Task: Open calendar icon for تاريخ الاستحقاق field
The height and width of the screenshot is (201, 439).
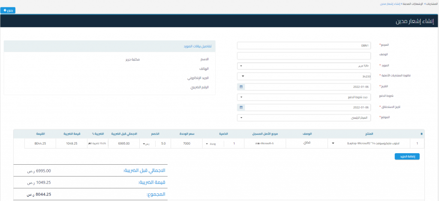Action: pyautogui.click(x=241, y=107)
